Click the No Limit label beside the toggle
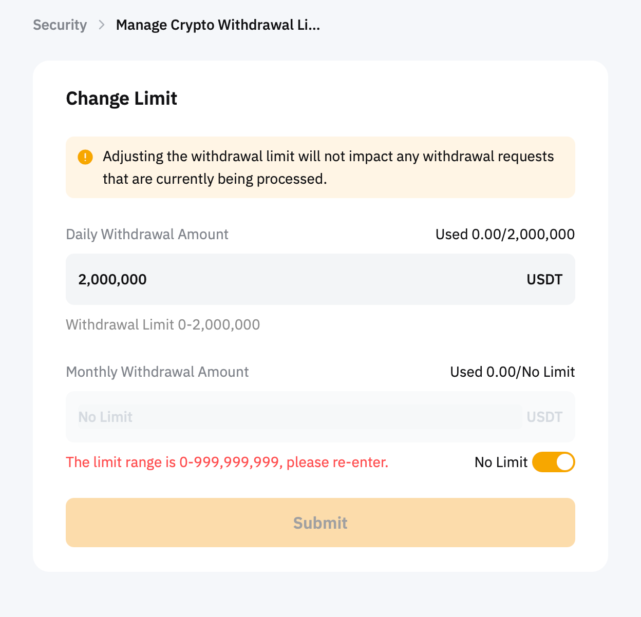Image resolution: width=641 pixels, height=617 pixels. click(x=501, y=462)
